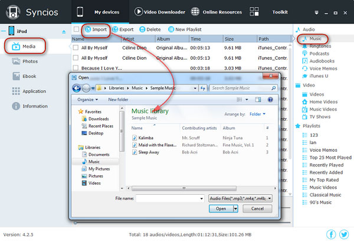Select Music Videos under Video section
Viewport: 354px width, 242px height.
coord(319,109)
